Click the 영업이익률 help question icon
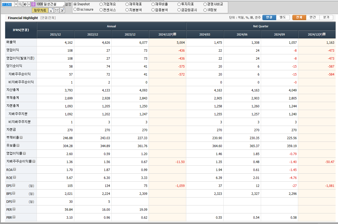Screen dimensions: 338x224 [24, 153]
